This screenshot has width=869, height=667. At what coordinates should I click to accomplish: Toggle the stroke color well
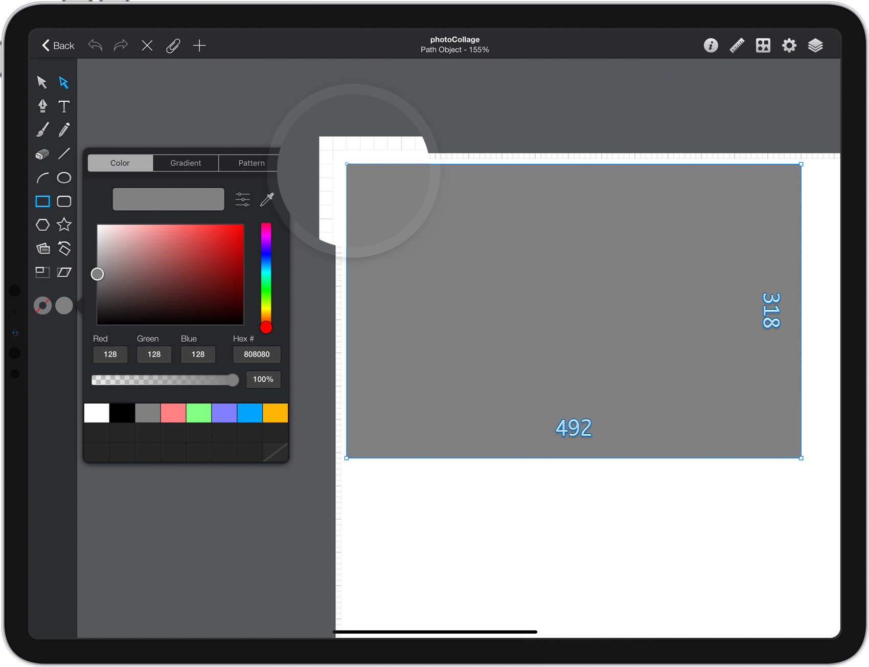pyautogui.click(x=42, y=305)
